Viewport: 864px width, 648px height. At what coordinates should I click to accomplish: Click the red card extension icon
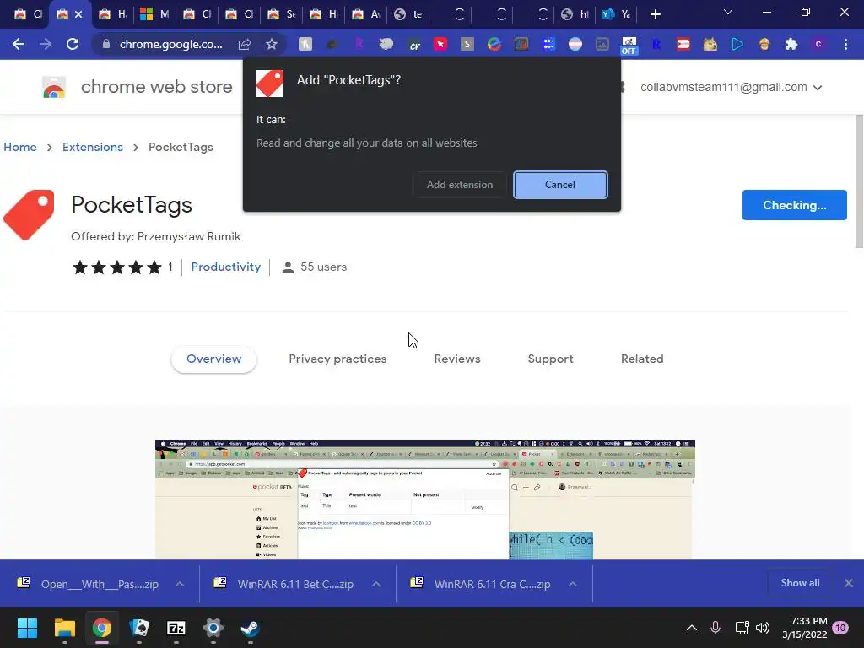pos(683,44)
